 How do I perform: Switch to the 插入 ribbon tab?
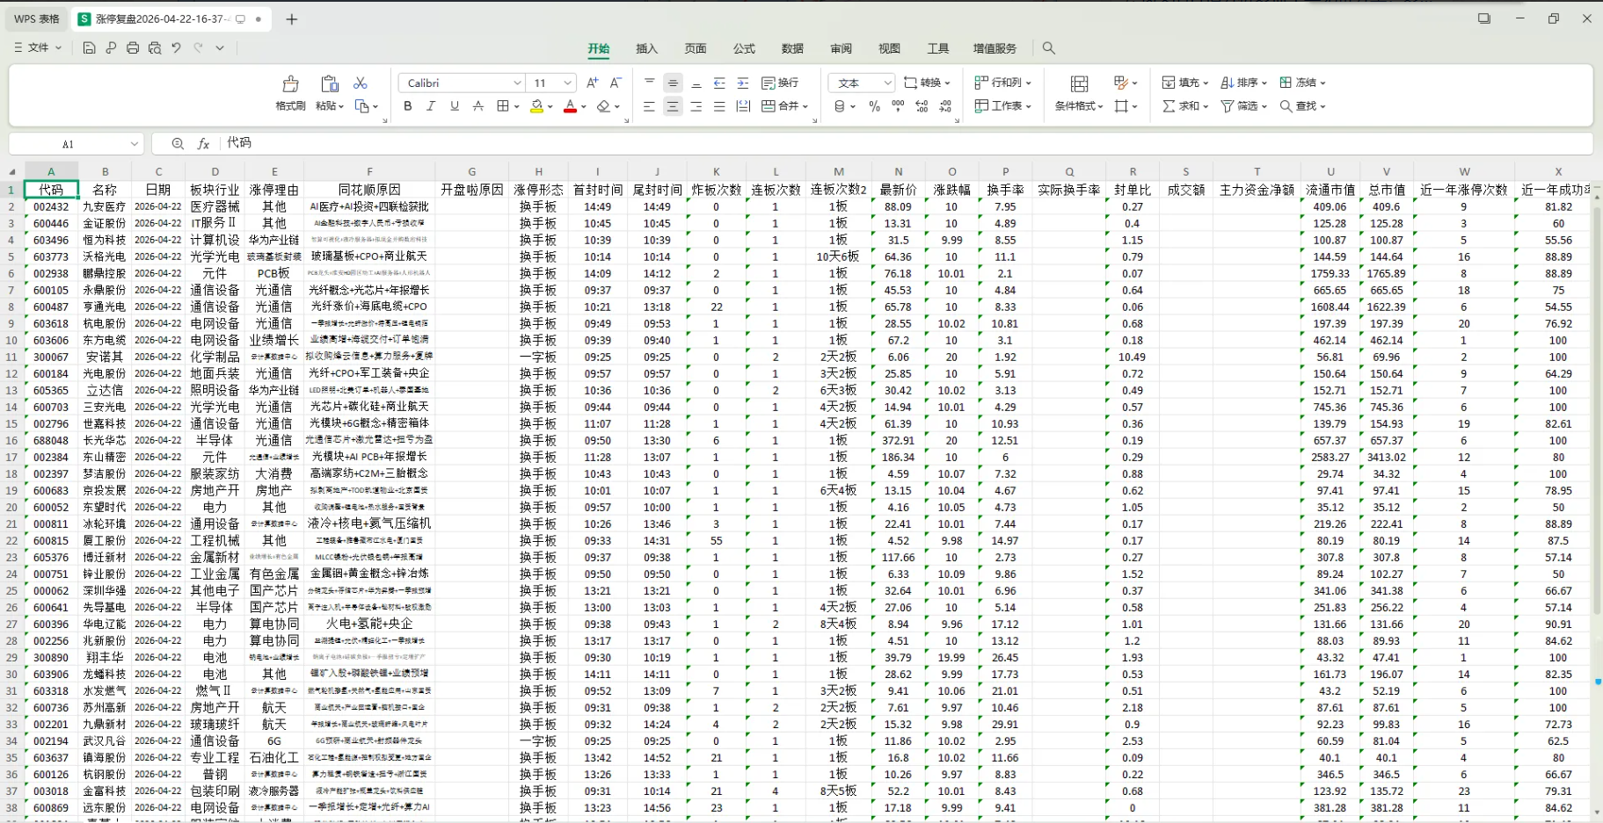tap(646, 48)
